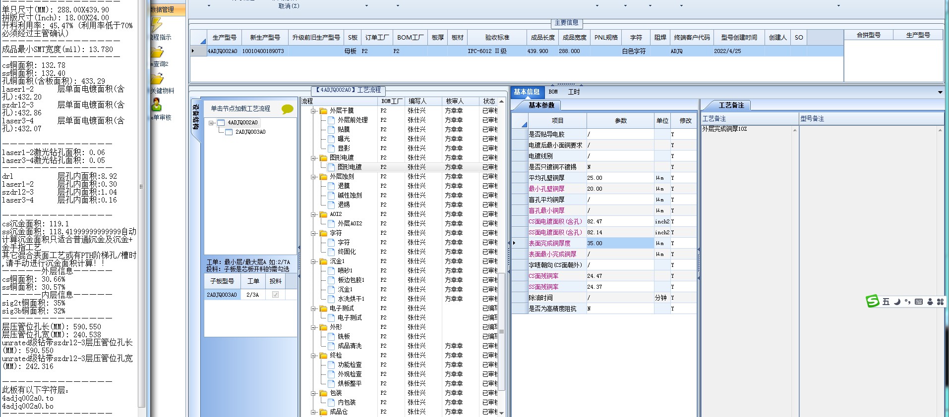This screenshot has height=417, width=949.
Task: Collapse the AOI2 folder node
Action: pos(313,214)
